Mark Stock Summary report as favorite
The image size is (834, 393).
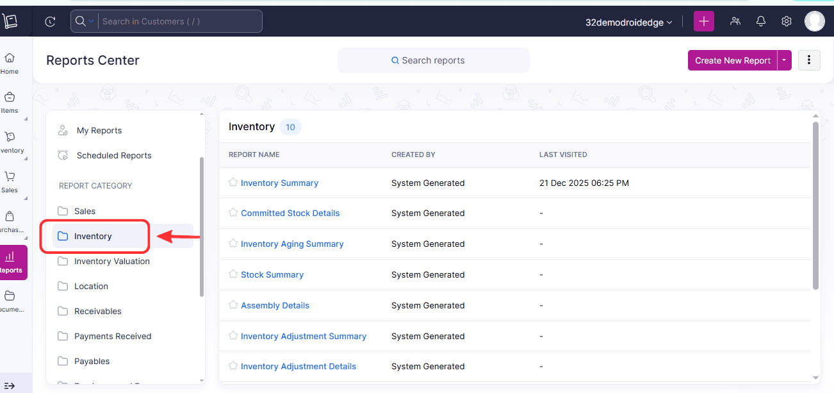pyautogui.click(x=233, y=274)
